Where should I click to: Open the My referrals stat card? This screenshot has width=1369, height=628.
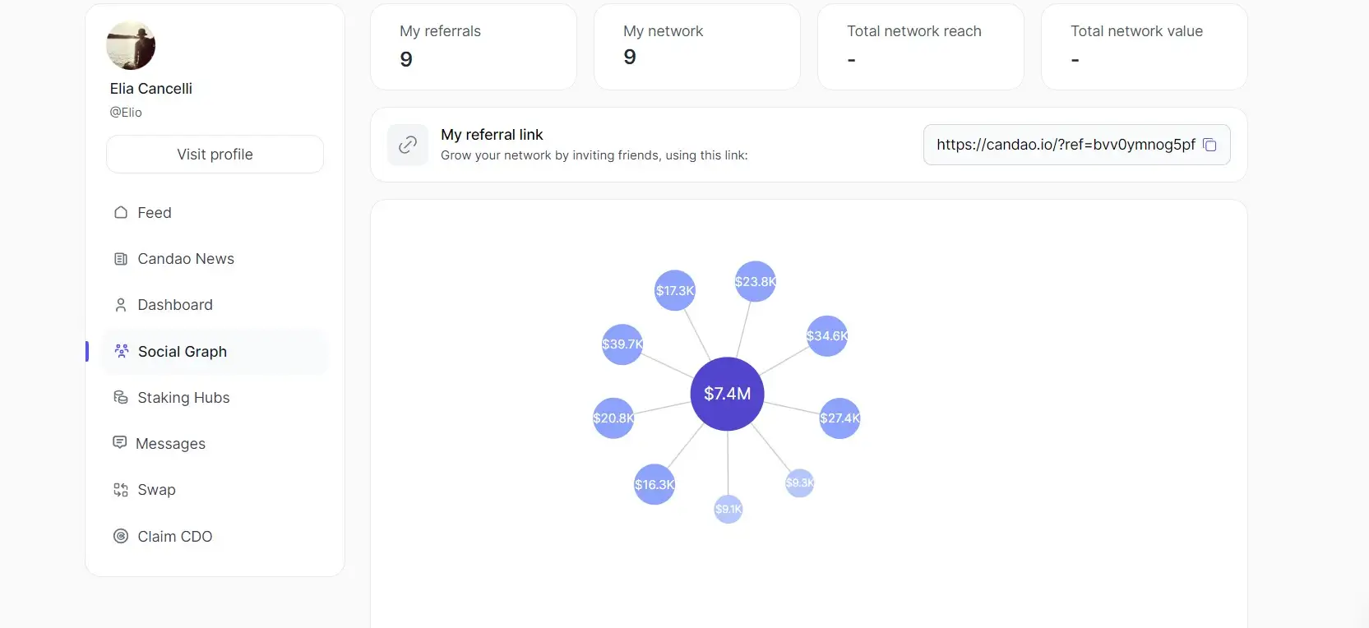[474, 47]
